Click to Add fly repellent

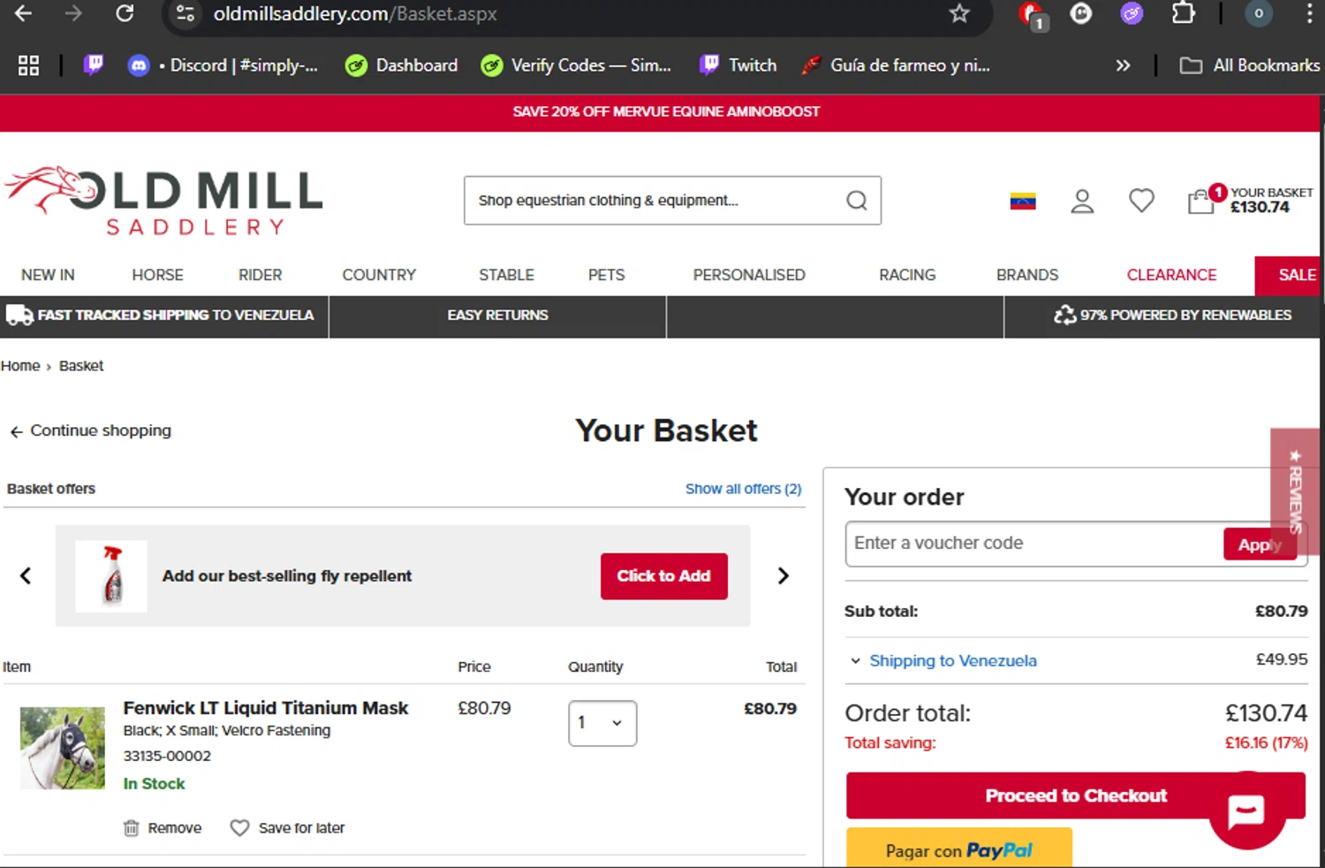coord(664,576)
